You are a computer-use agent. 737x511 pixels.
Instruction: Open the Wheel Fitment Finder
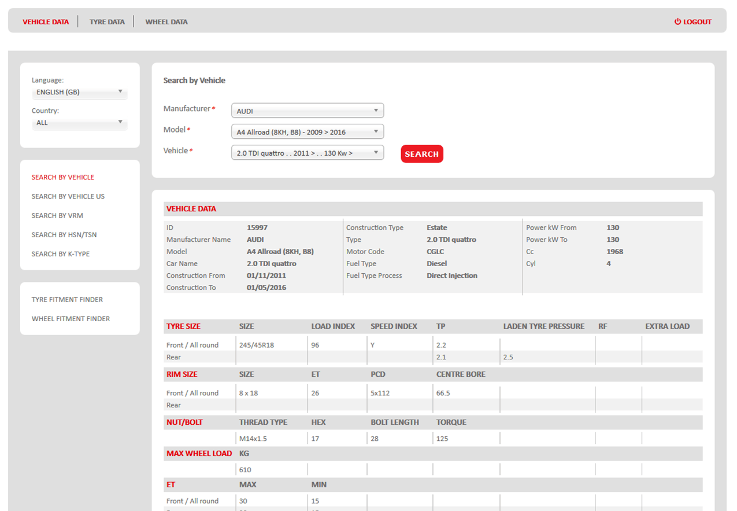pos(71,318)
